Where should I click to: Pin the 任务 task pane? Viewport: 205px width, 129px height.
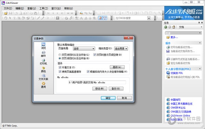199,23
